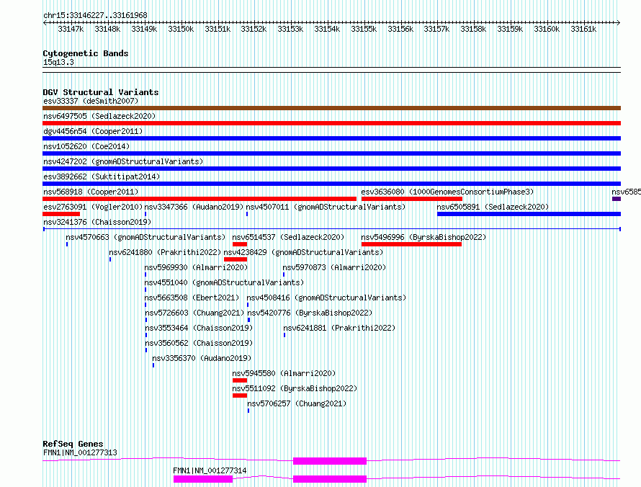This screenshot has width=641, height=487.
Task: Select the nsv6497505 (Sedlazeck2020) red bar
Action: click(331, 123)
